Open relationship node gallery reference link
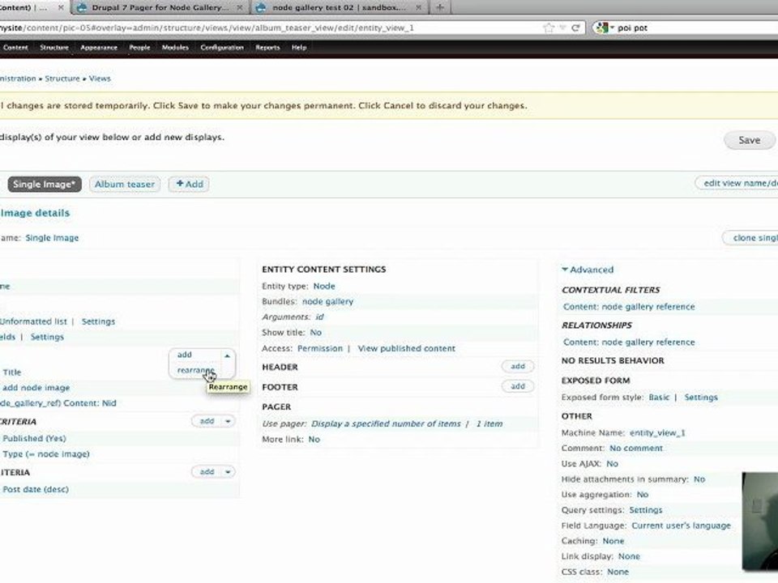The height and width of the screenshot is (583, 778). click(629, 342)
